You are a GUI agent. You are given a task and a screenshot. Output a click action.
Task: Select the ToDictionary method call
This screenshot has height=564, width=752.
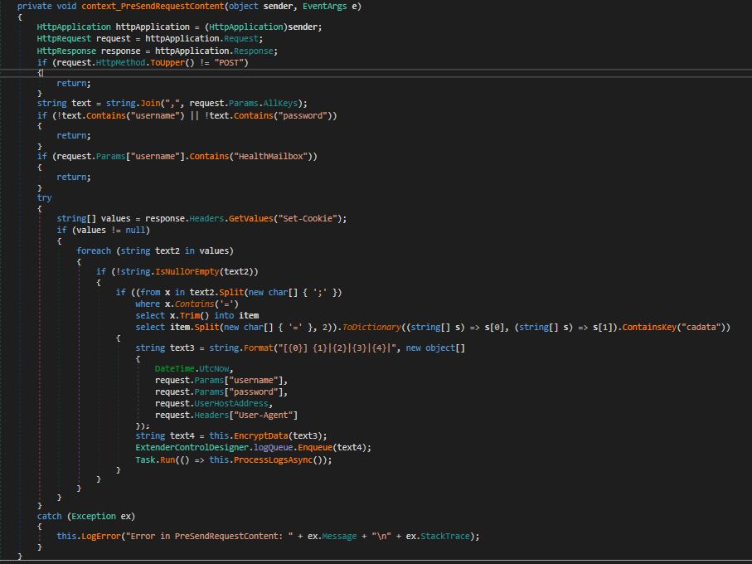click(x=371, y=328)
